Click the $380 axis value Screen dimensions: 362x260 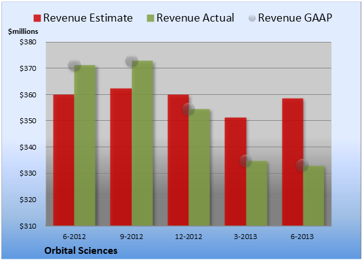[x=28, y=42]
